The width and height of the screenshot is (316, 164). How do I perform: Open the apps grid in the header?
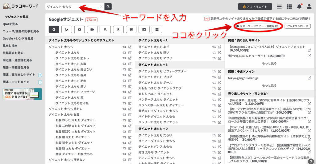289,7
